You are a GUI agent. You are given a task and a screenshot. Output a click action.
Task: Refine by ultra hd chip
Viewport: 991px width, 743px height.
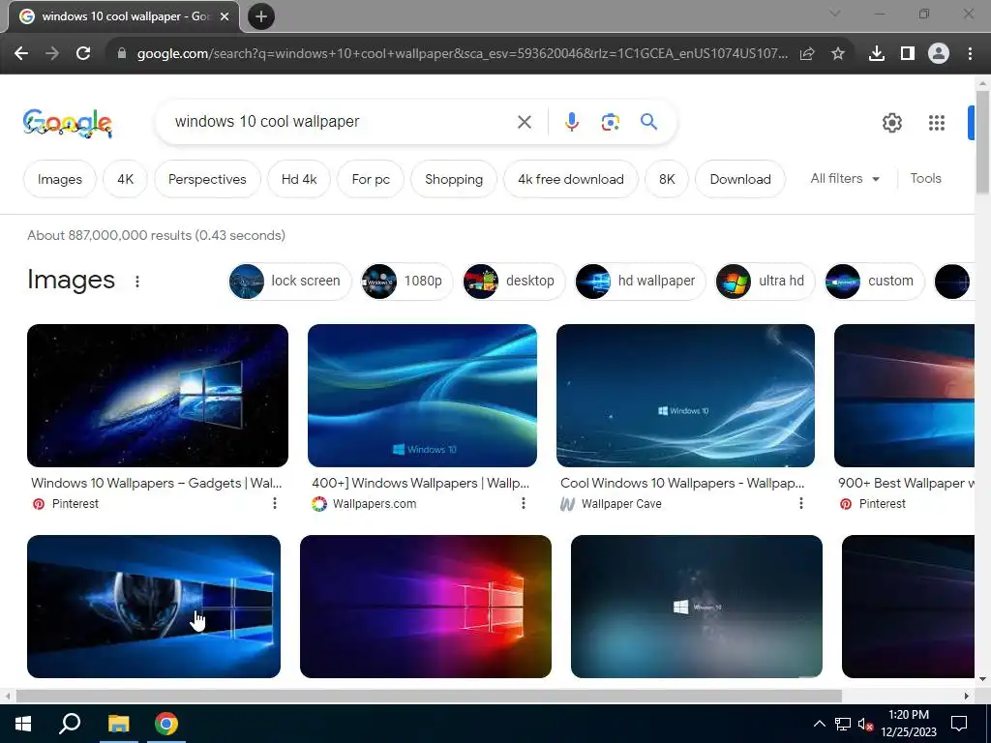coord(766,282)
